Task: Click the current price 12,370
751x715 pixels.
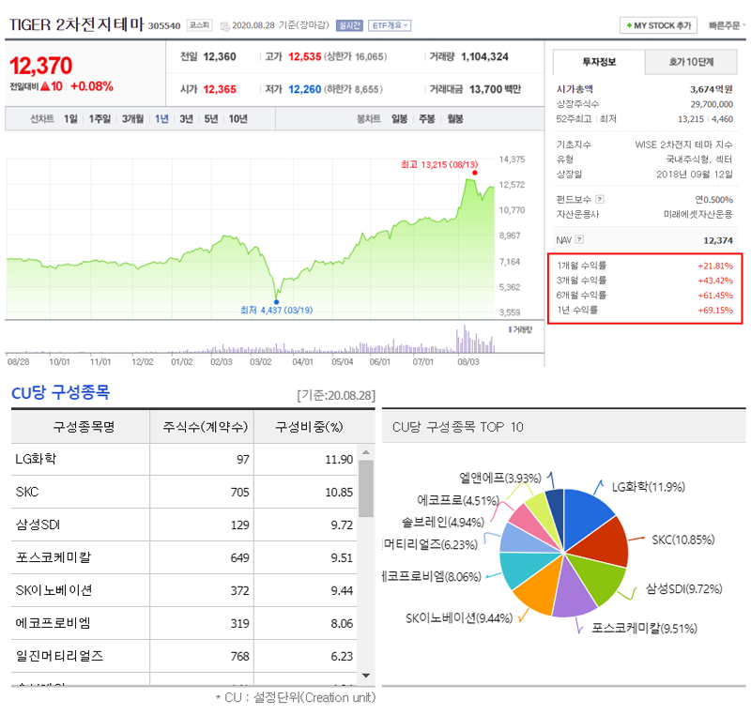Action: coord(41,66)
